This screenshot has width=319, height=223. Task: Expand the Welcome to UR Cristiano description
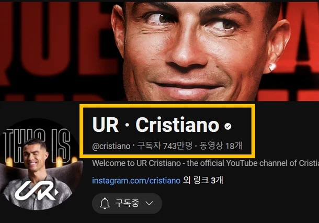click(206, 163)
